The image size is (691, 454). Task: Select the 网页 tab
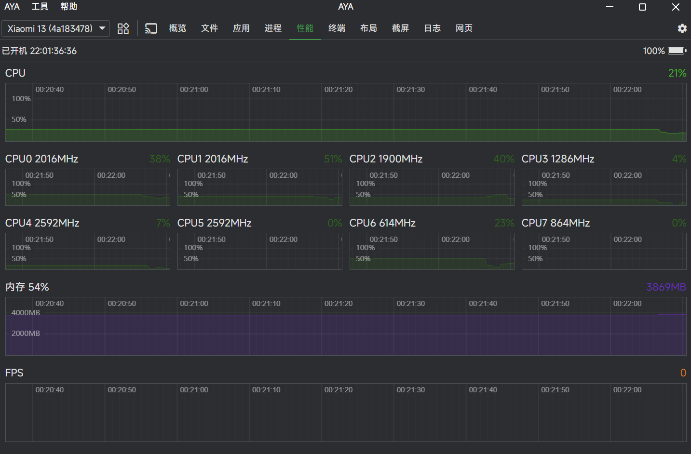[464, 28]
